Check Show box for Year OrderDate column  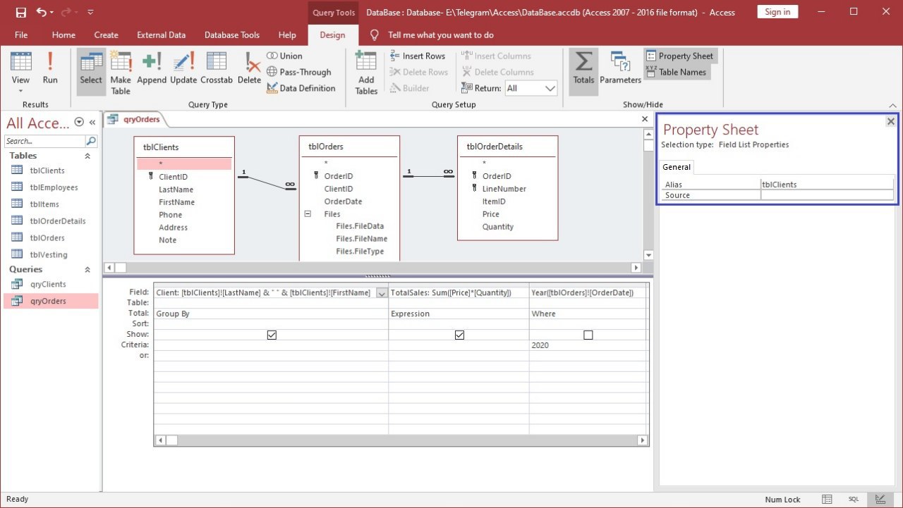point(588,335)
